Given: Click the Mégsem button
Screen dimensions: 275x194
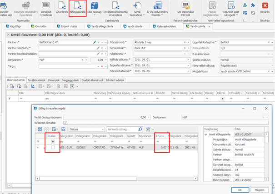Looking at the screenshot, I should pyautogui.click(x=259, y=189).
